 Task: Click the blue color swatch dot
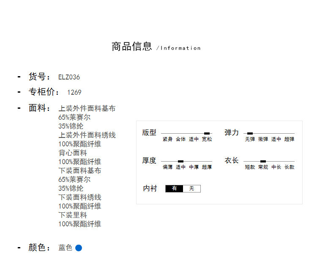click(78, 248)
